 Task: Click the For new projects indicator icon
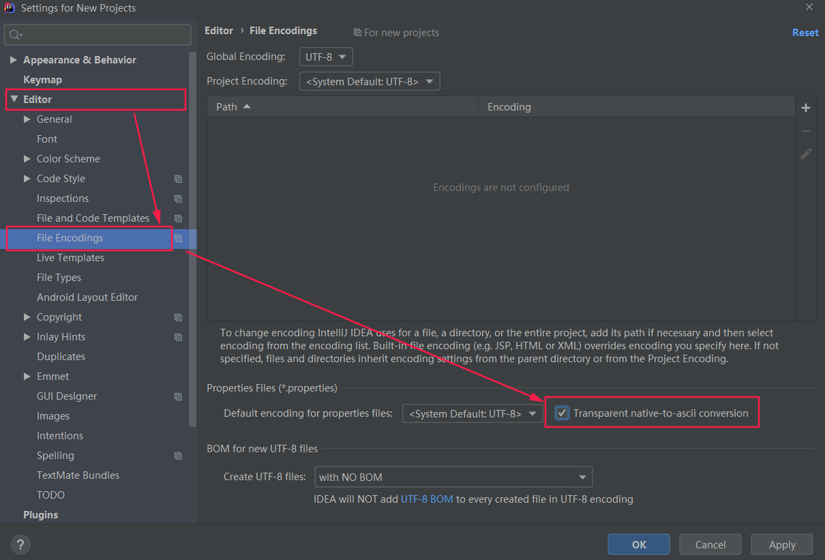(x=357, y=33)
